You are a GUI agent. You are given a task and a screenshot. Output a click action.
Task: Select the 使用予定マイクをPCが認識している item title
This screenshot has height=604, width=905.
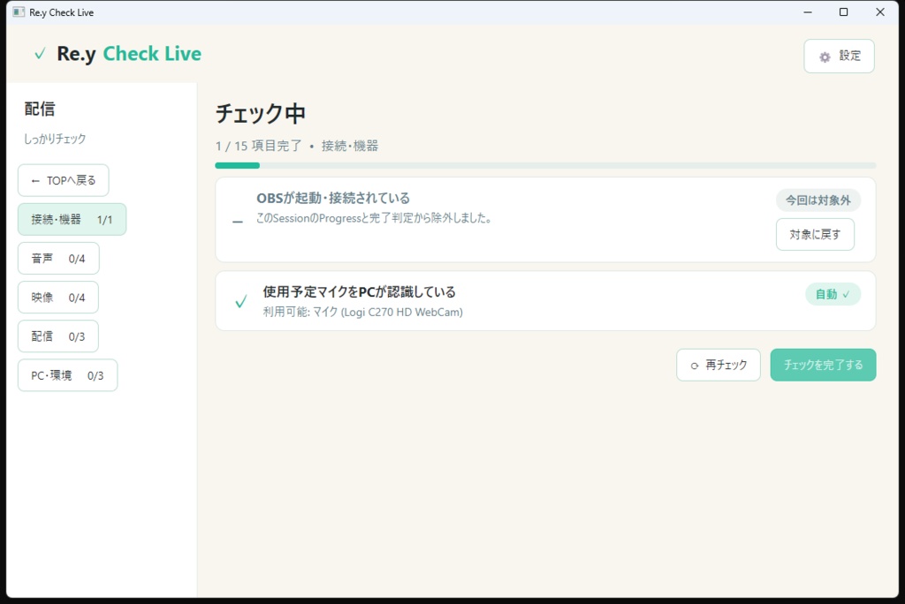click(359, 292)
